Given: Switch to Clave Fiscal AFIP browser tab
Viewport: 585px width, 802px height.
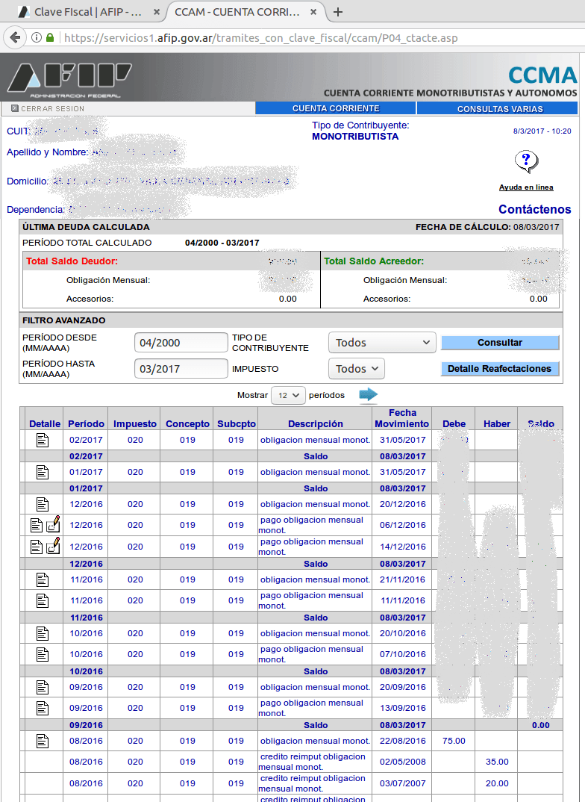Looking at the screenshot, I should click(x=88, y=12).
